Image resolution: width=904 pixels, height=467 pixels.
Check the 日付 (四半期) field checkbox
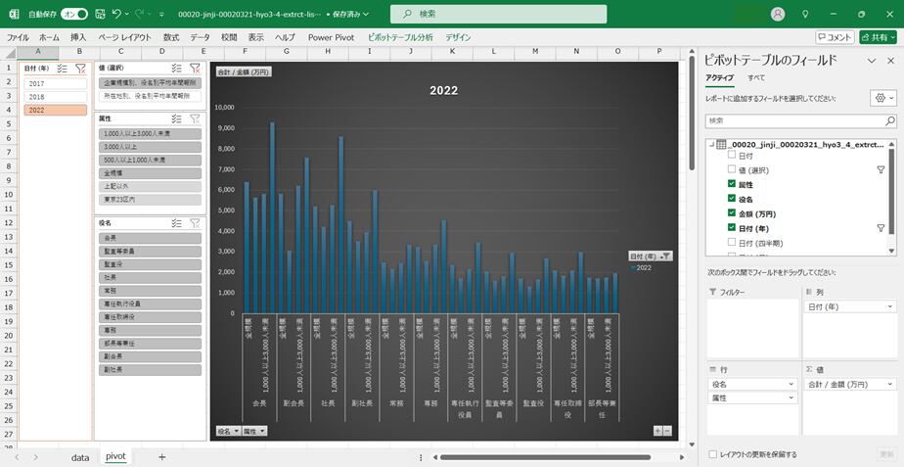pos(732,243)
